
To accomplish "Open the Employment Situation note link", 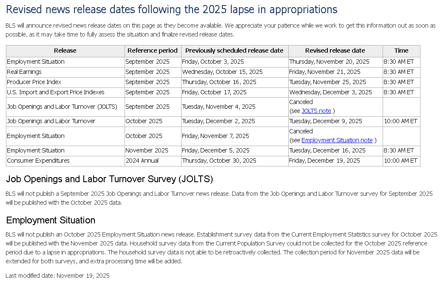I will tap(337, 140).
